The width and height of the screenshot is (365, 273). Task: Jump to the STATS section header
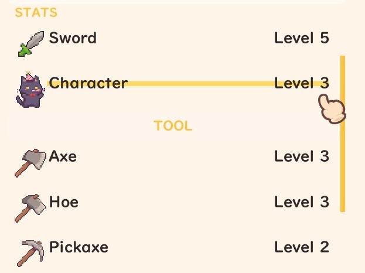[x=36, y=13]
